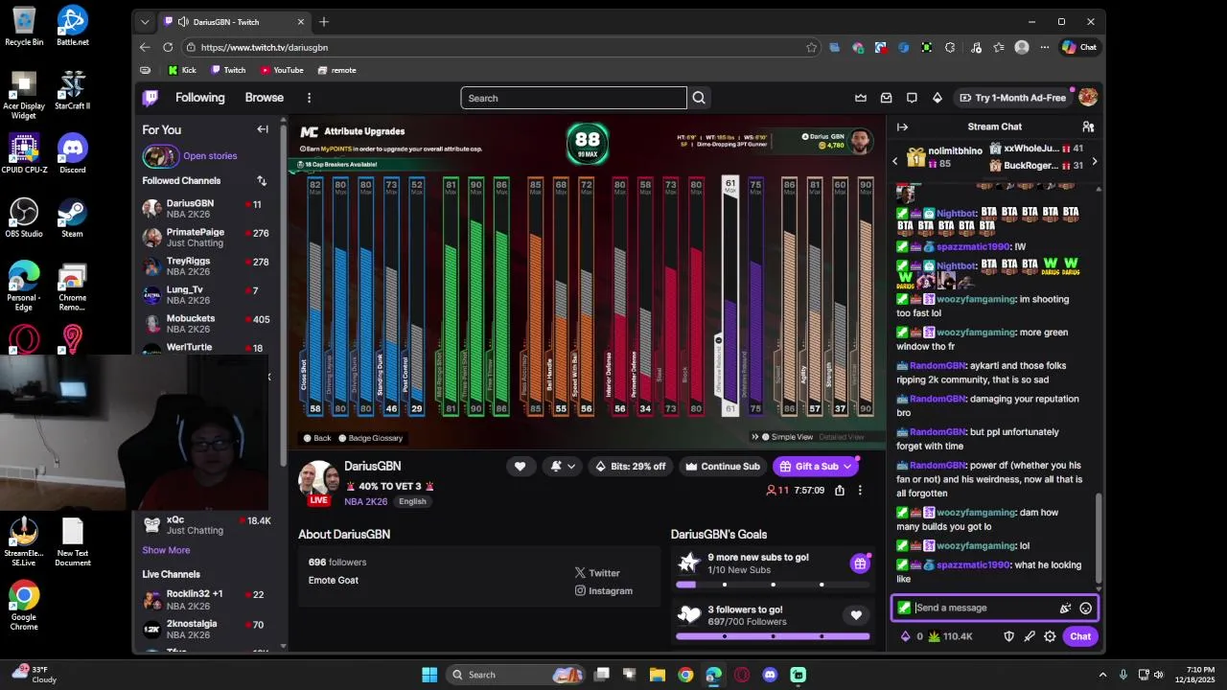The height and width of the screenshot is (690, 1227).
Task: Click the moderator sword icon below chat
Action: point(1030,636)
